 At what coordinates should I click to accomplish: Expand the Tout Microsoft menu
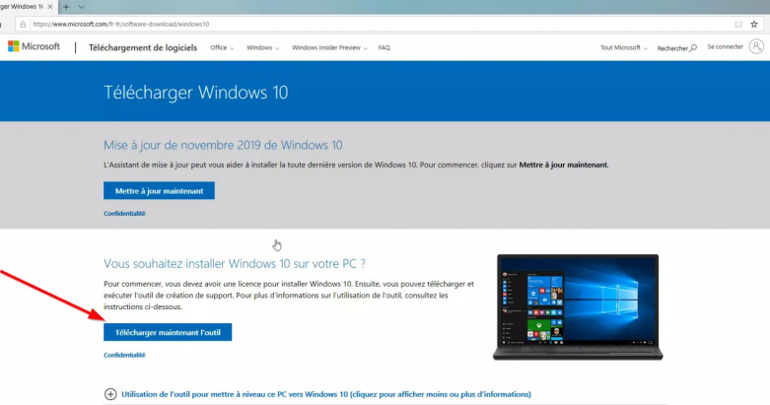(x=624, y=47)
